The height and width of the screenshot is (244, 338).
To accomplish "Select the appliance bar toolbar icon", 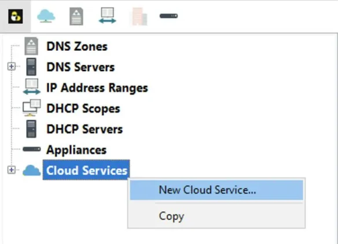I will pyautogui.click(x=168, y=16).
